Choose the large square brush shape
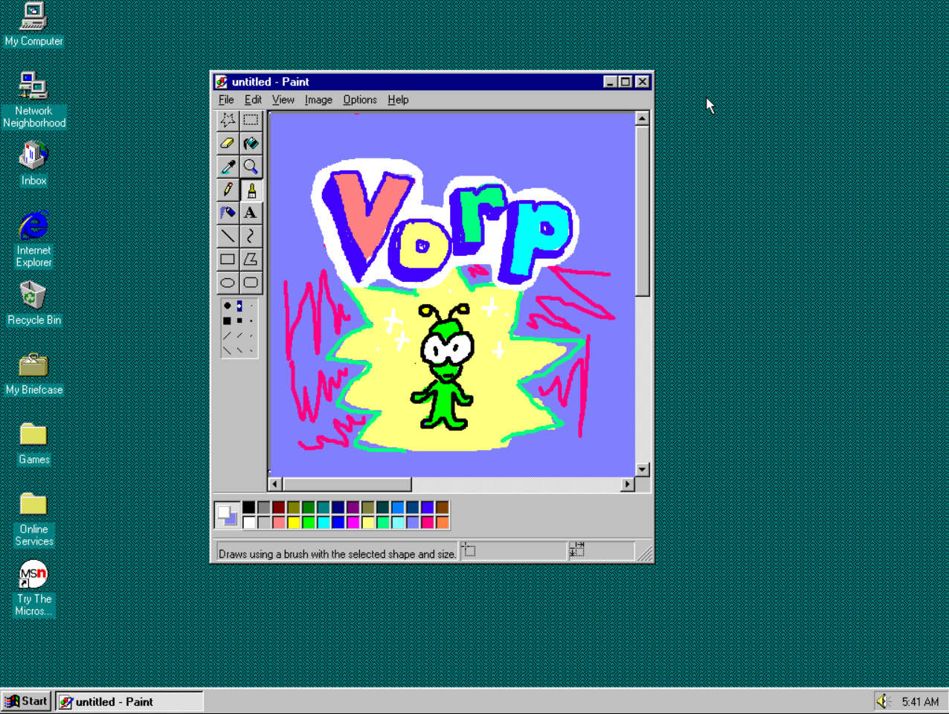The height and width of the screenshot is (714, 949). 227,321
